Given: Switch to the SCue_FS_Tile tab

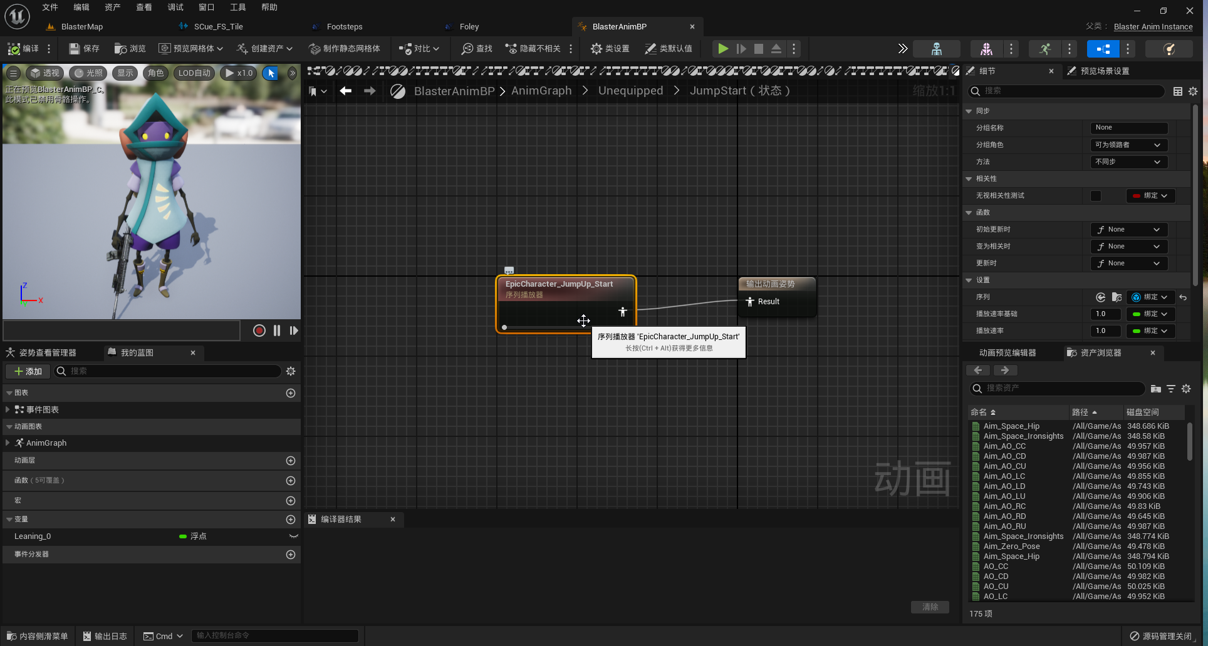Looking at the screenshot, I should point(218,26).
